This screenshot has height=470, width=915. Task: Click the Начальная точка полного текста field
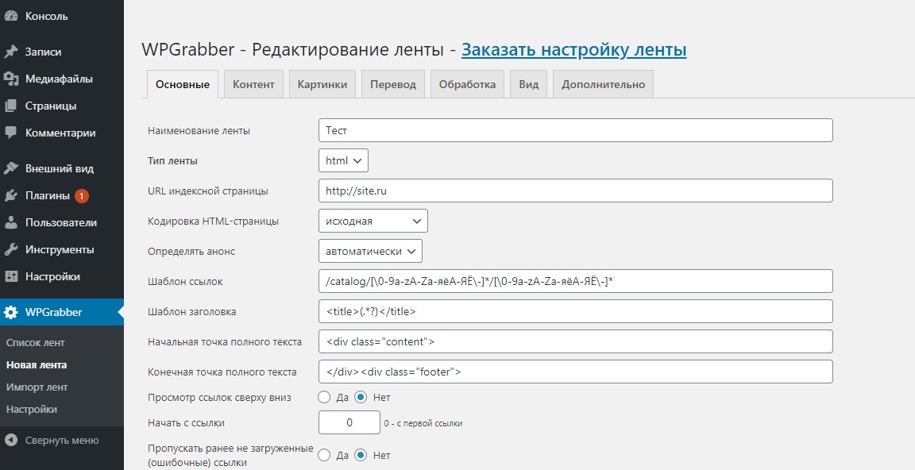click(x=575, y=341)
